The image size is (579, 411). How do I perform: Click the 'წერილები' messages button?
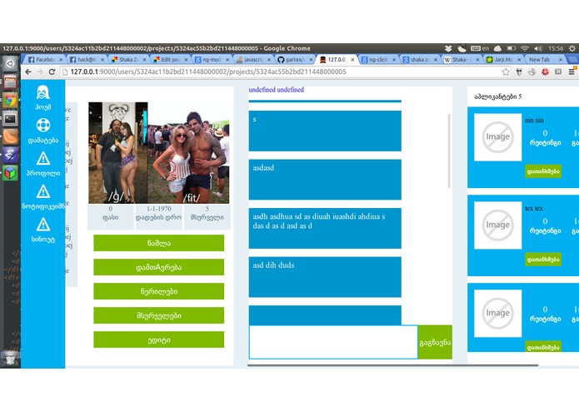159,291
